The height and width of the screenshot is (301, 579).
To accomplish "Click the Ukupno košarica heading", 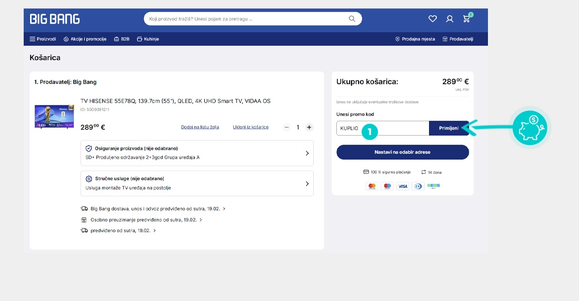I will tap(367, 82).
